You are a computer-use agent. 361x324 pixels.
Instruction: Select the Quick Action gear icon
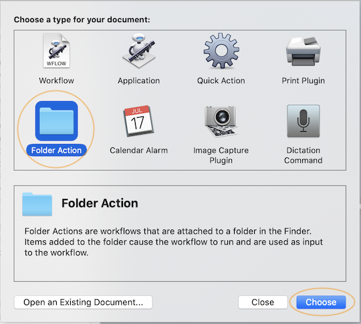[x=221, y=51]
